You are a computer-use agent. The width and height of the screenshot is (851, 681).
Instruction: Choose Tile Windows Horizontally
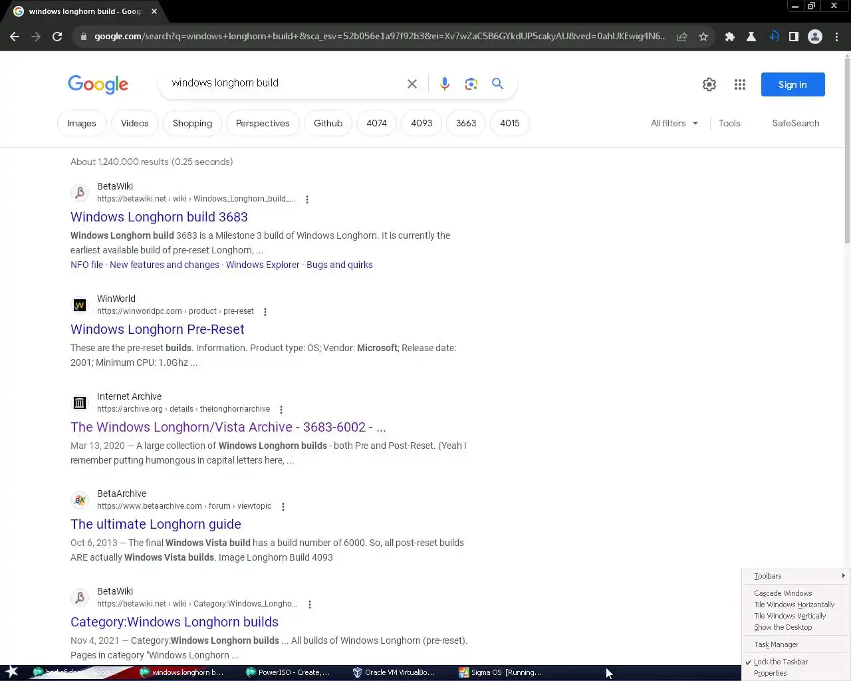point(795,605)
